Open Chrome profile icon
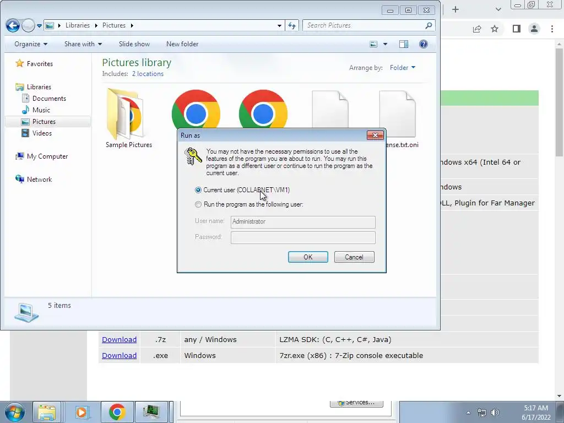The image size is (564, 423). click(x=534, y=29)
